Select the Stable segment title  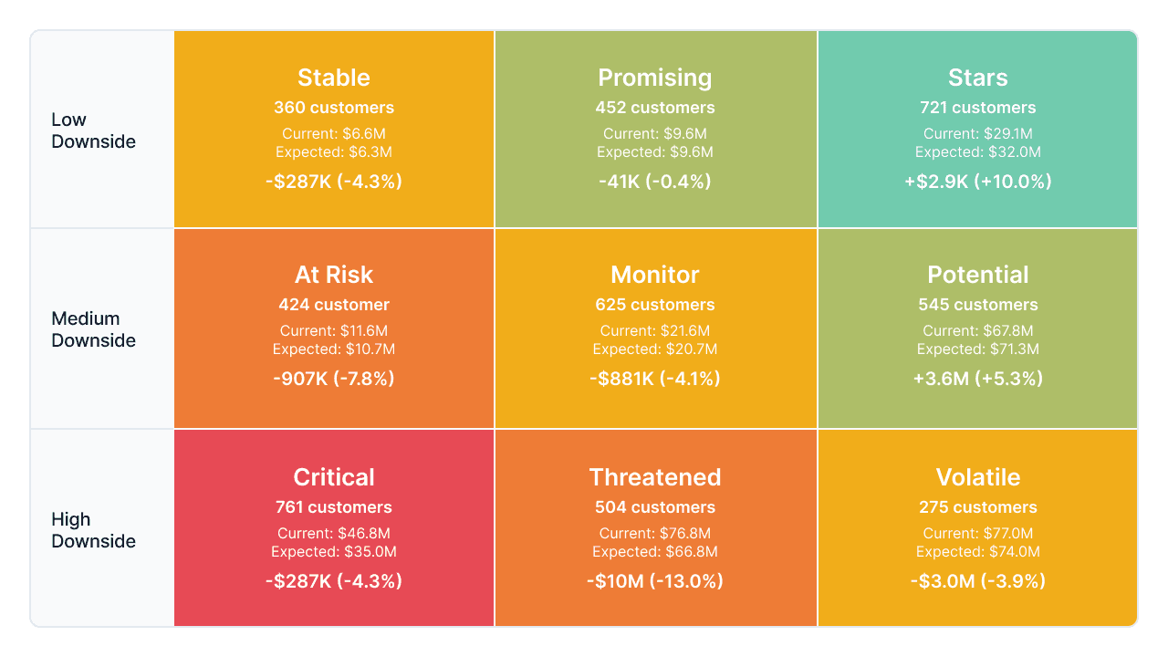[334, 78]
